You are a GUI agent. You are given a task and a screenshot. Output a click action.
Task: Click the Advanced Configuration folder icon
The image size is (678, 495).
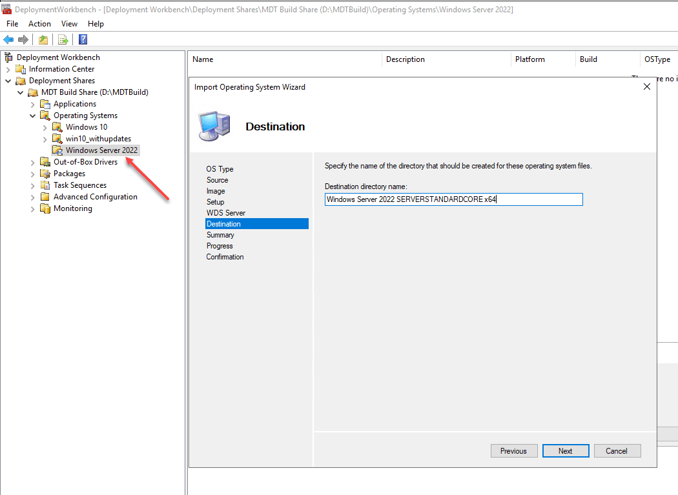(45, 197)
